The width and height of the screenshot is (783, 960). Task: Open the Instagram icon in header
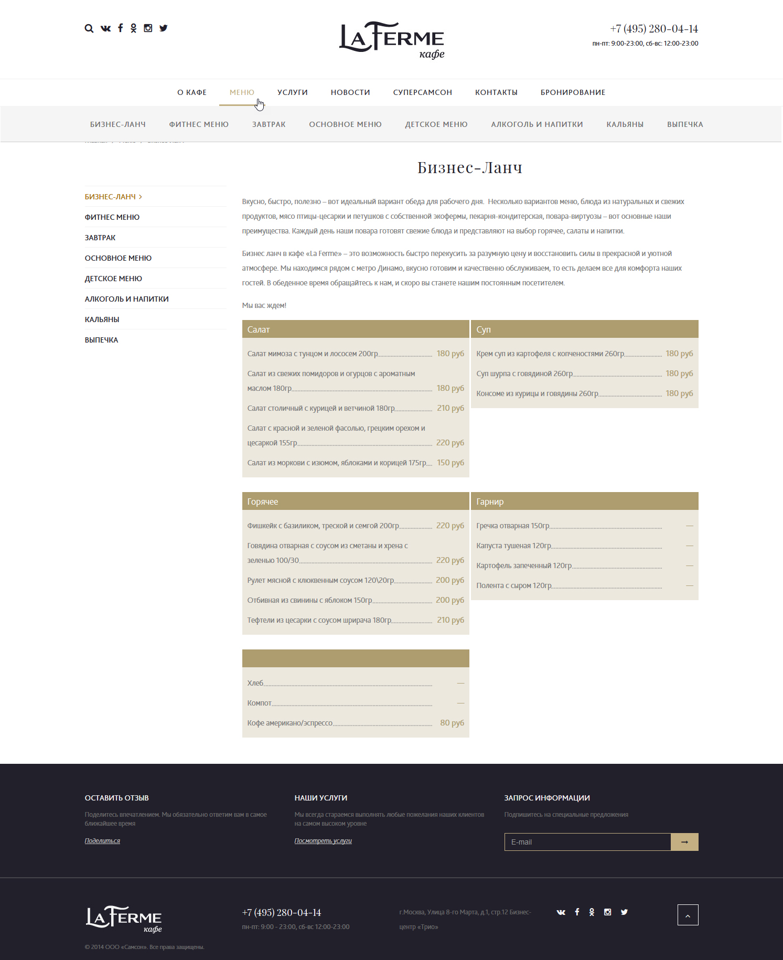coord(148,28)
